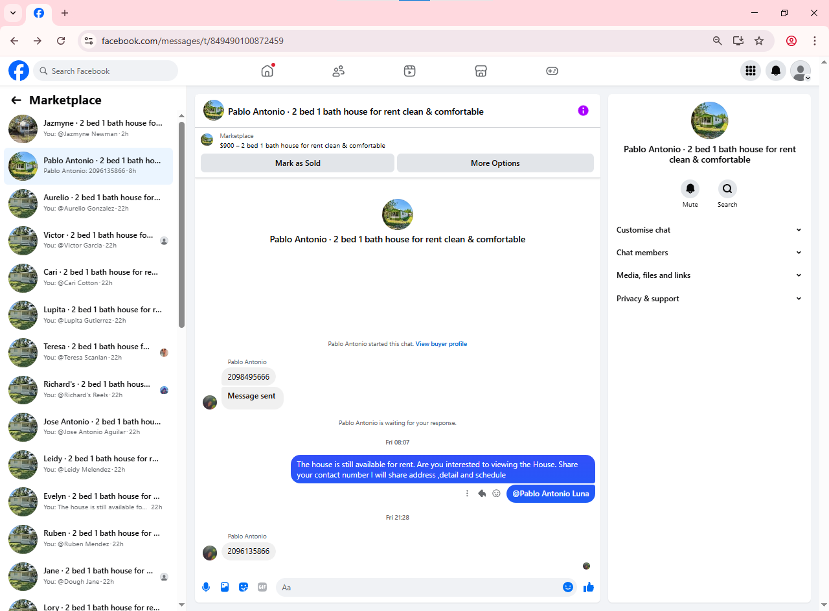Image resolution: width=829 pixels, height=611 pixels.
Task: Open the house thumbnail in right panel
Action: click(x=709, y=121)
